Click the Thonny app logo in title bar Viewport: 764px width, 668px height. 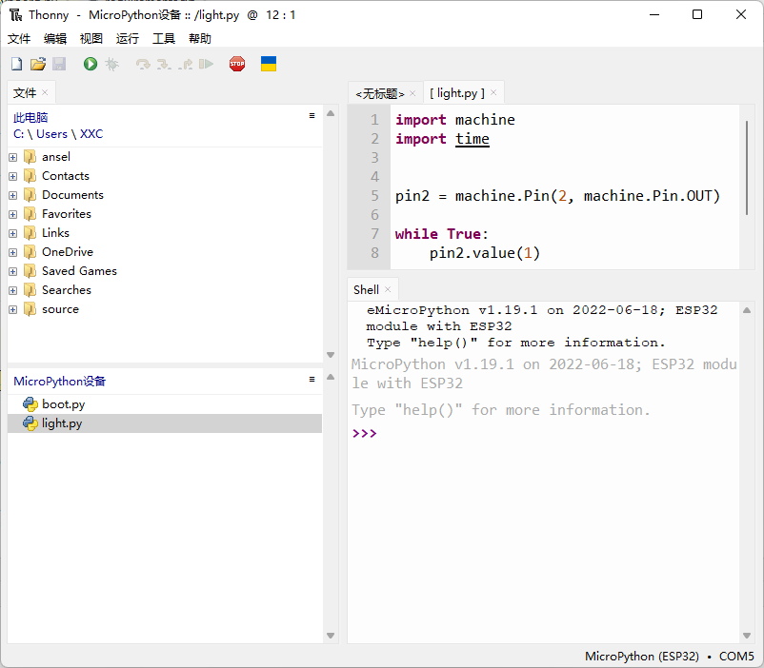click(x=15, y=15)
